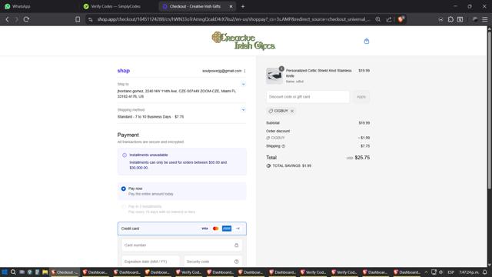492x277 pixels.
Task: Focus the Security code field
Action: (x=213, y=262)
